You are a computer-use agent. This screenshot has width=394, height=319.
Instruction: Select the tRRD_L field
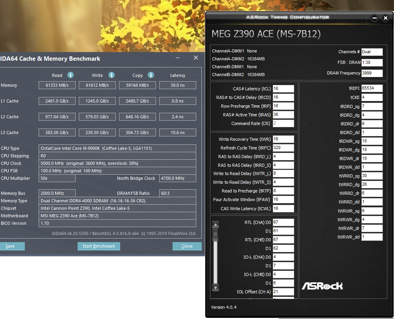pos(283,157)
